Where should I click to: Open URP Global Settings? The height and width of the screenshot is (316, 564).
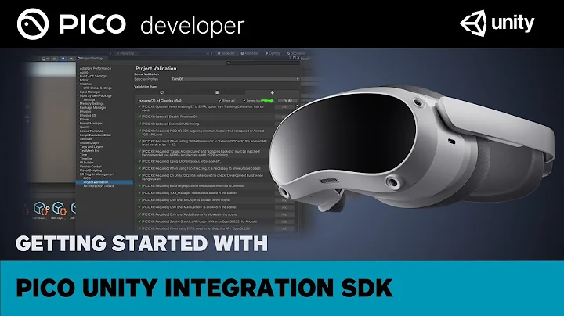(97, 88)
